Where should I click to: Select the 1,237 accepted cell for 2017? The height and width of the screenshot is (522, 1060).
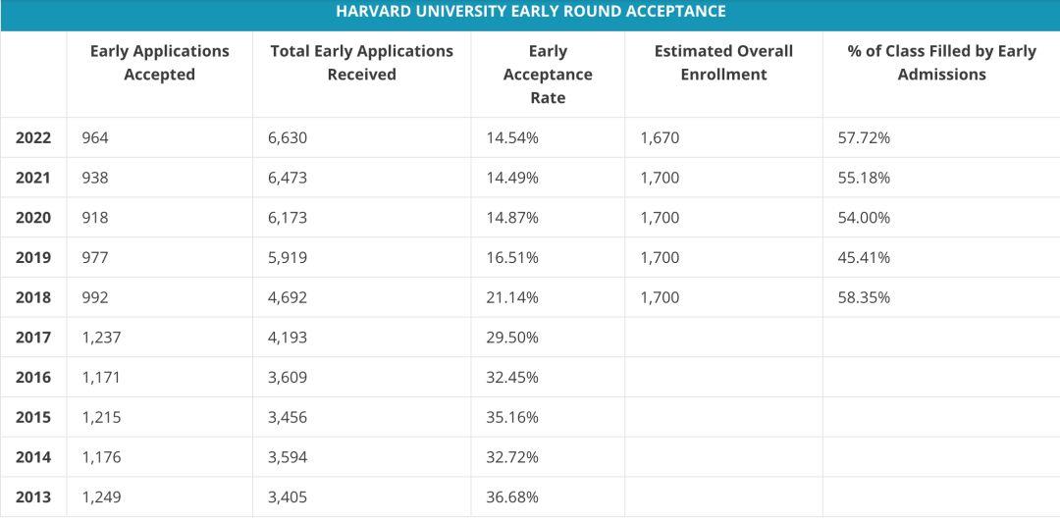click(101, 338)
